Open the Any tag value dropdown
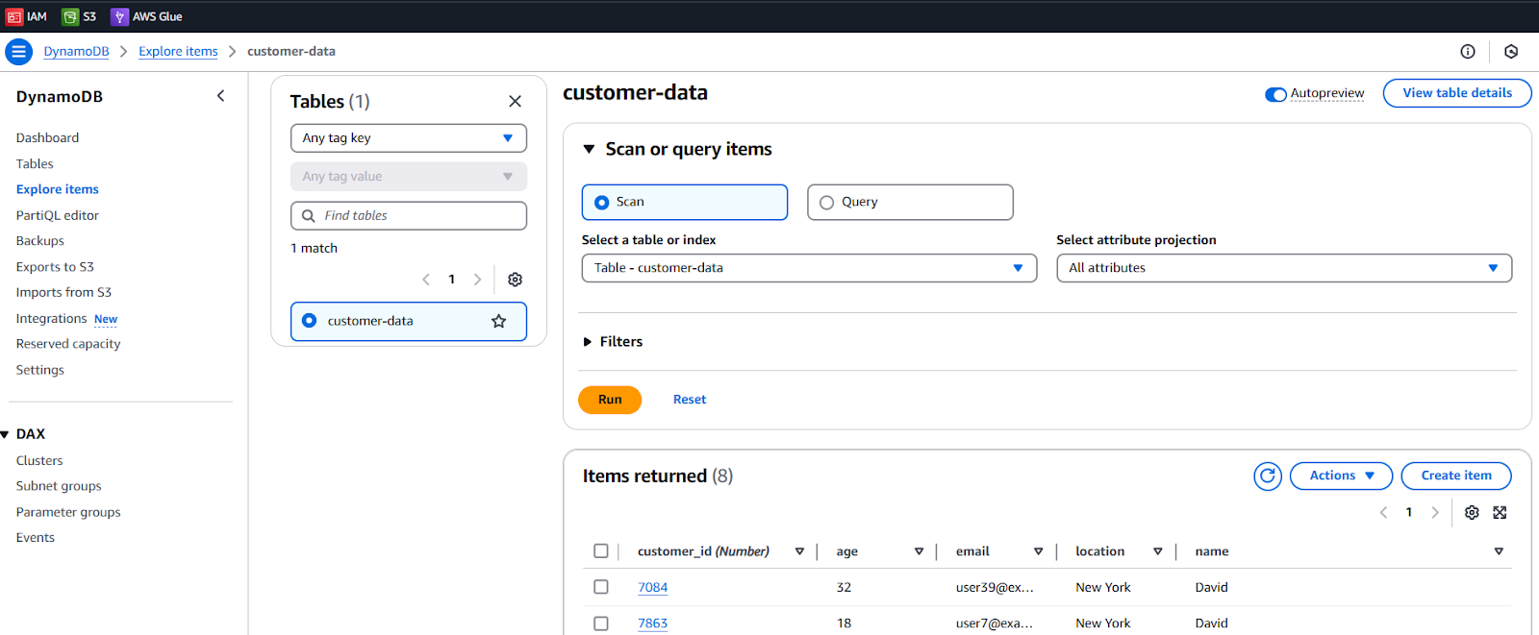This screenshot has width=1539, height=635. pyautogui.click(x=409, y=177)
